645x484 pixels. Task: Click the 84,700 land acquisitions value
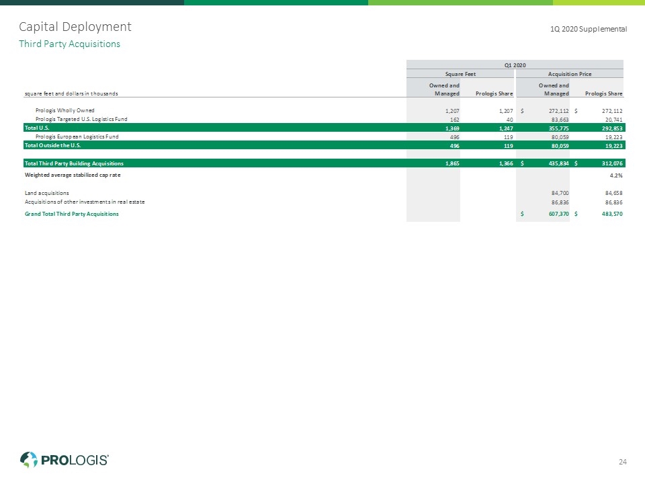pos(560,193)
